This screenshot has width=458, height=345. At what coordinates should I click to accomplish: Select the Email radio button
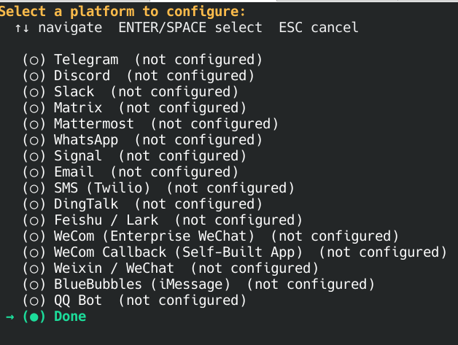pyautogui.click(x=34, y=172)
